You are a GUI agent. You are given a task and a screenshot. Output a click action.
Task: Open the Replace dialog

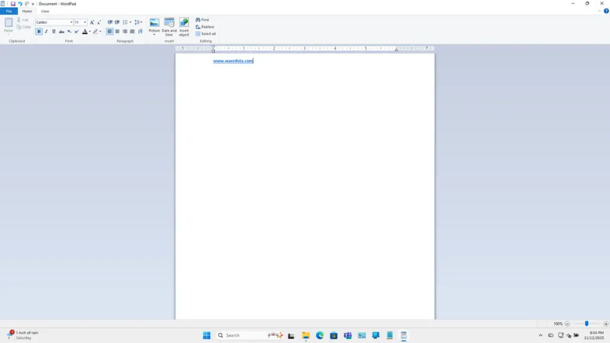click(204, 26)
